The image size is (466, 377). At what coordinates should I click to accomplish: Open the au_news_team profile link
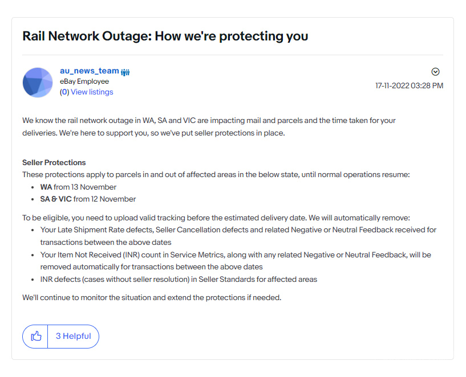(89, 71)
